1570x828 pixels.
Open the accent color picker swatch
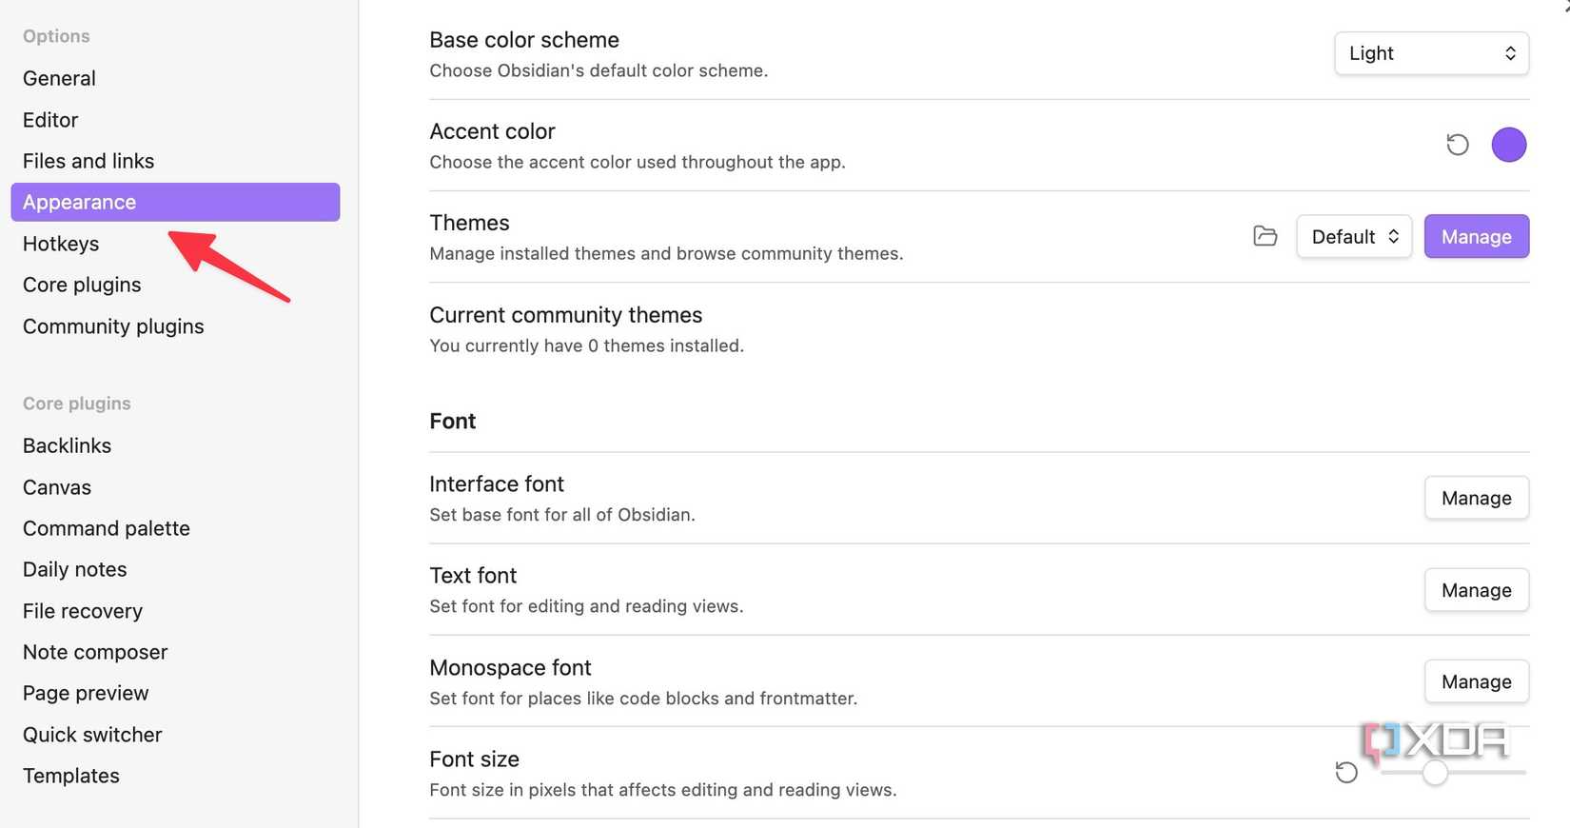click(x=1508, y=145)
